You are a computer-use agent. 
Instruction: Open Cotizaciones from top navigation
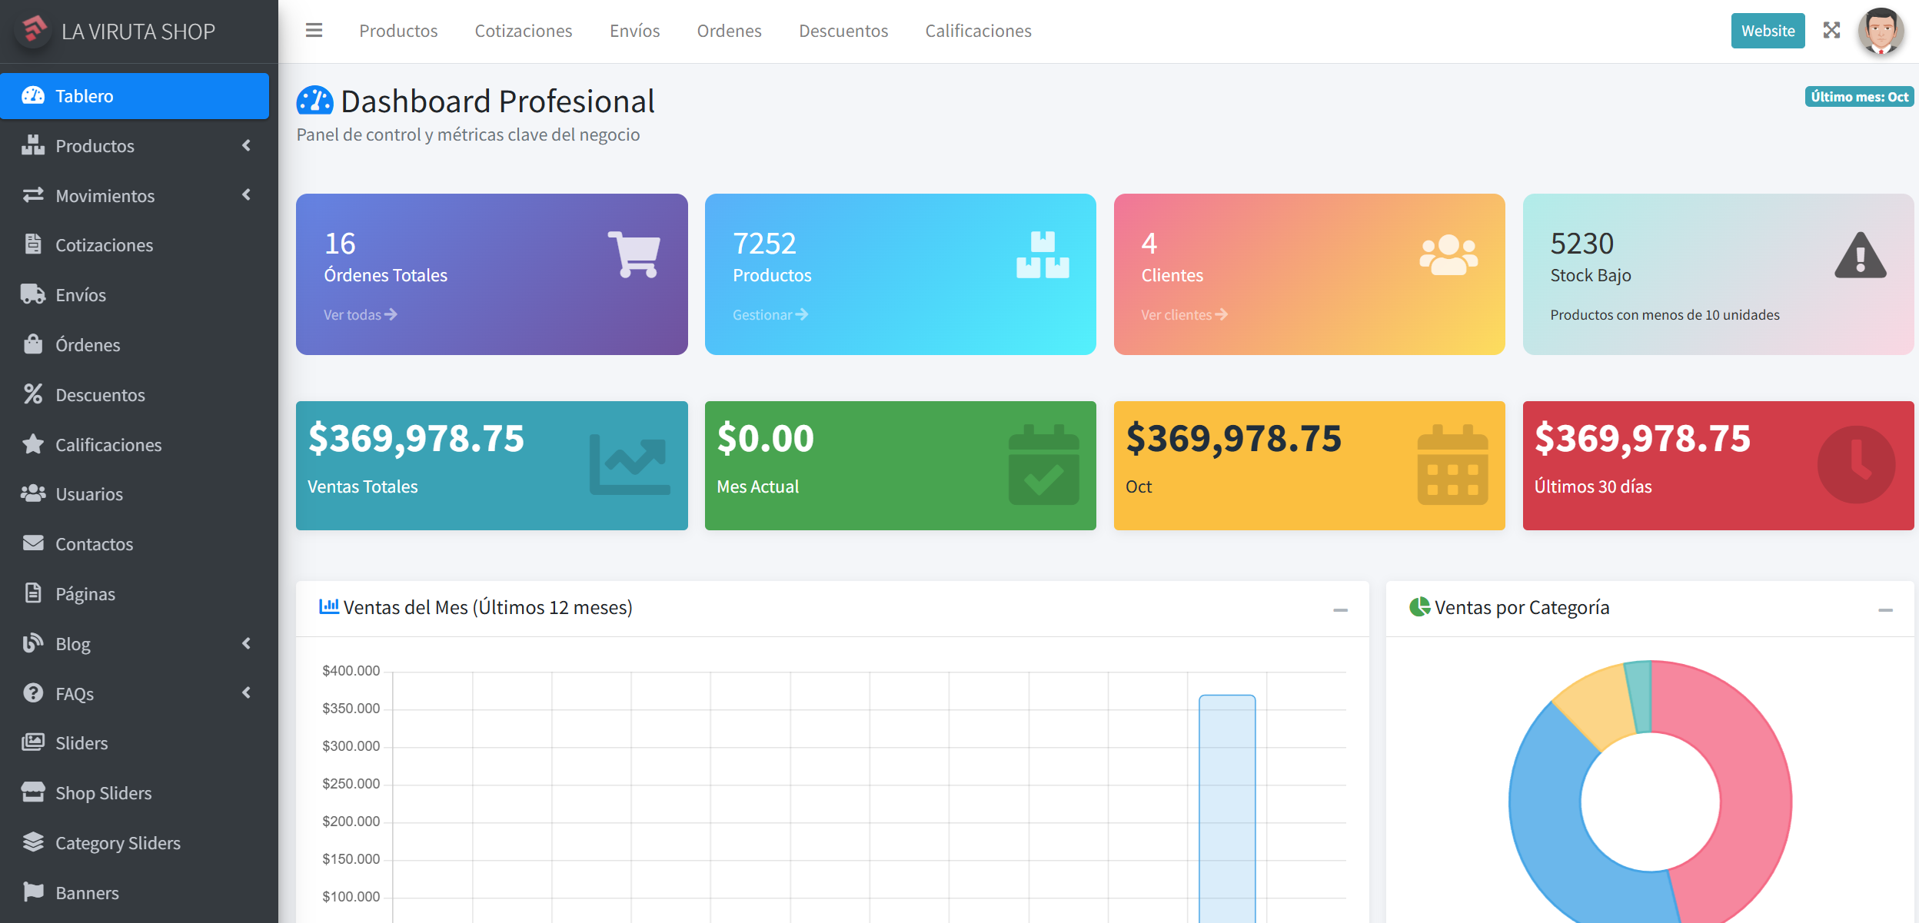524,31
